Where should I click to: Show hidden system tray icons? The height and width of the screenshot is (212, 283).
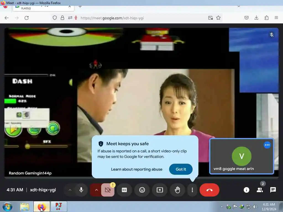[222, 207]
